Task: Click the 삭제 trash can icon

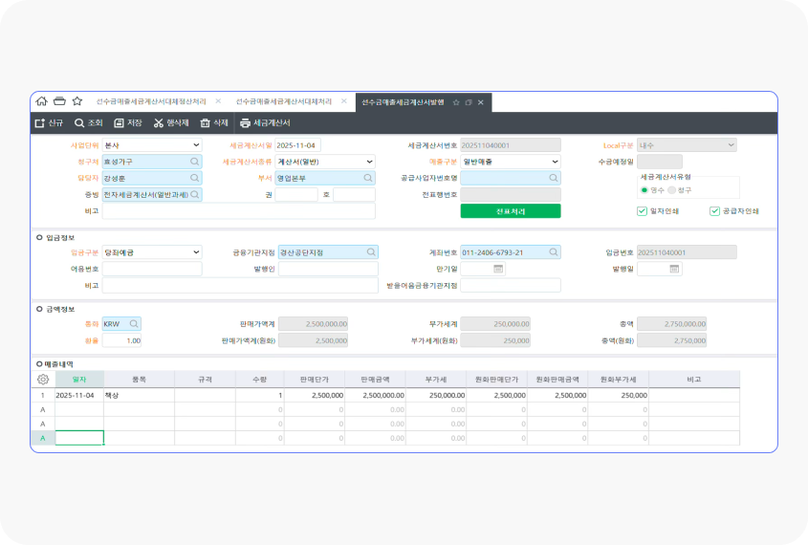Action: pyautogui.click(x=205, y=123)
